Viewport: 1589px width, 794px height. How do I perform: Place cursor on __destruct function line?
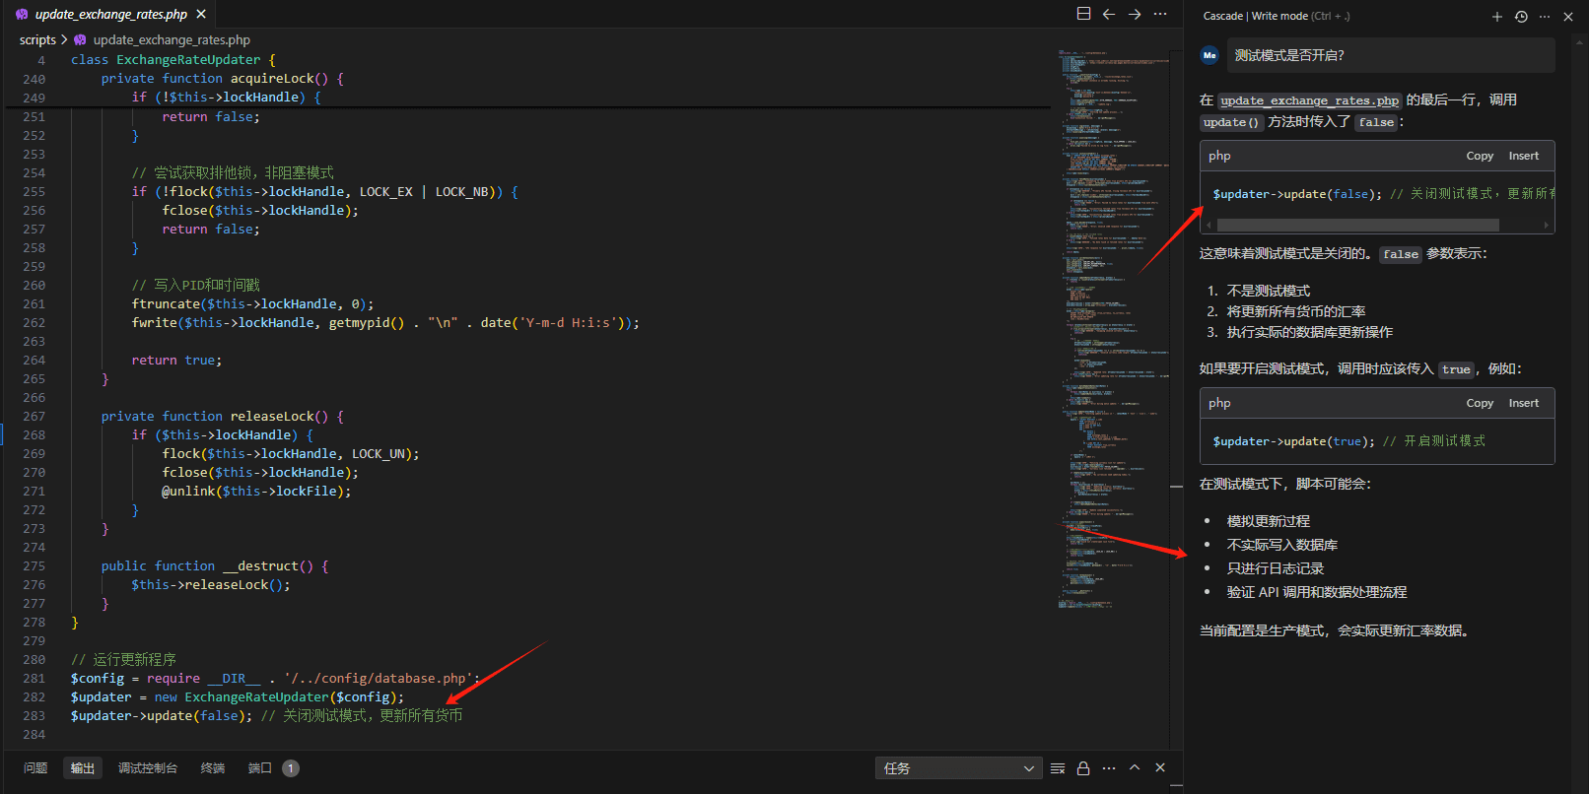pyautogui.click(x=214, y=566)
